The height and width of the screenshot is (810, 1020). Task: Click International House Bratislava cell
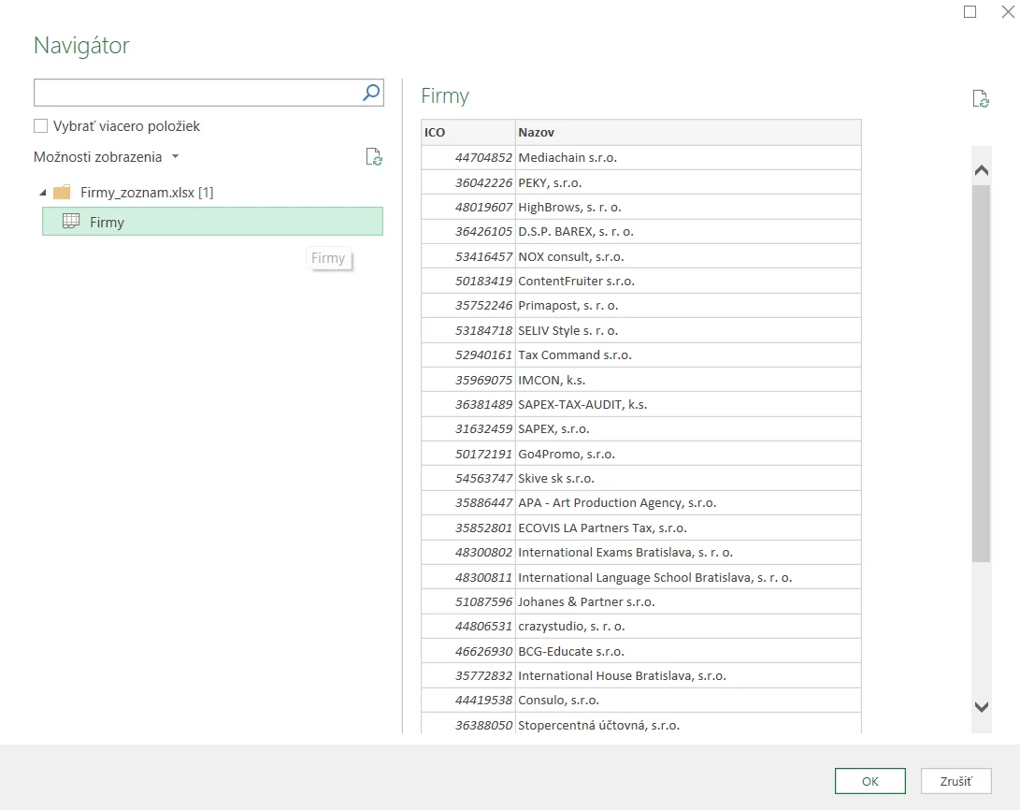pyautogui.click(x=688, y=676)
